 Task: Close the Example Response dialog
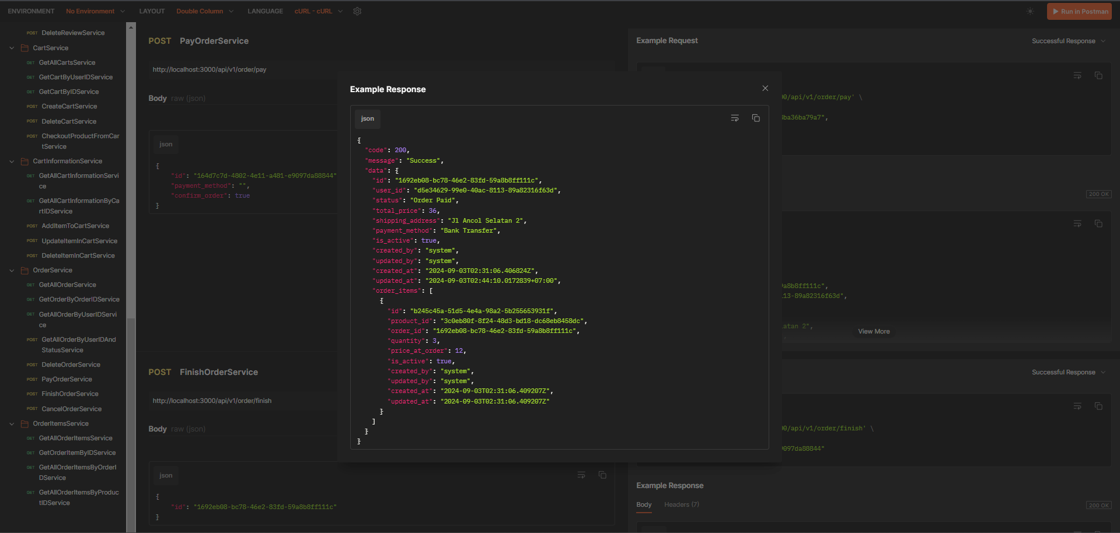pyautogui.click(x=765, y=89)
